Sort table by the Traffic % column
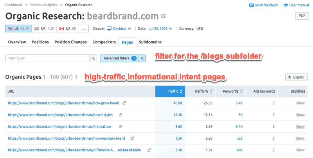The width and height of the screenshot is (313, 158). pyautogui.click(x=200, y=92)
